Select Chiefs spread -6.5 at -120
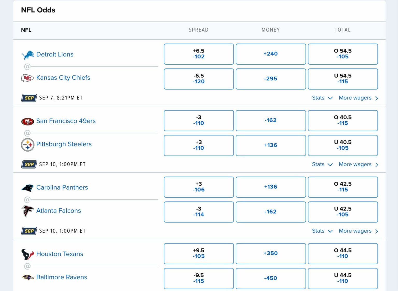The width and height of the screenshot is (398, 291). pyautogui.click(x=199, y=79)
